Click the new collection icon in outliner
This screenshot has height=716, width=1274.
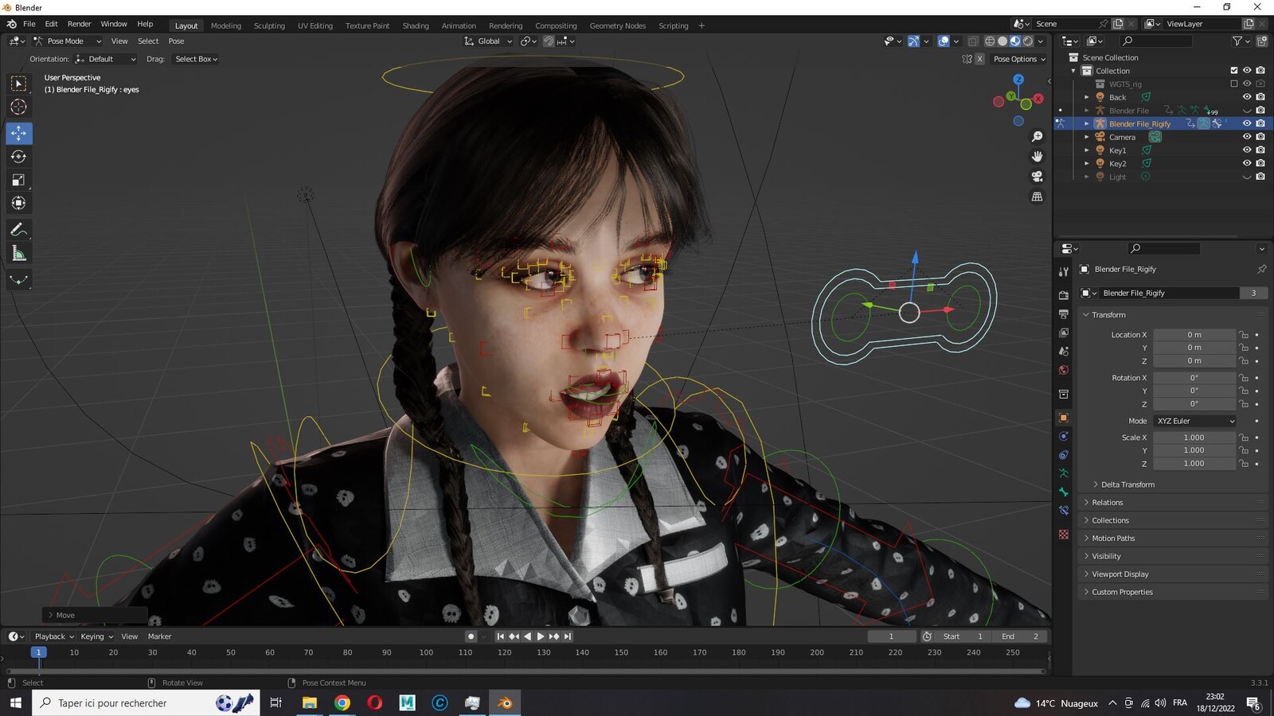[1262, 41]
